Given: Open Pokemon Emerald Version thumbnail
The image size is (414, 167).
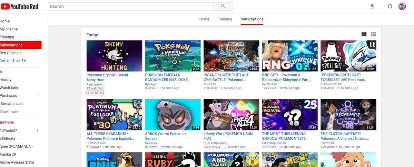Looking at the screenshot, I should point(173,56).
